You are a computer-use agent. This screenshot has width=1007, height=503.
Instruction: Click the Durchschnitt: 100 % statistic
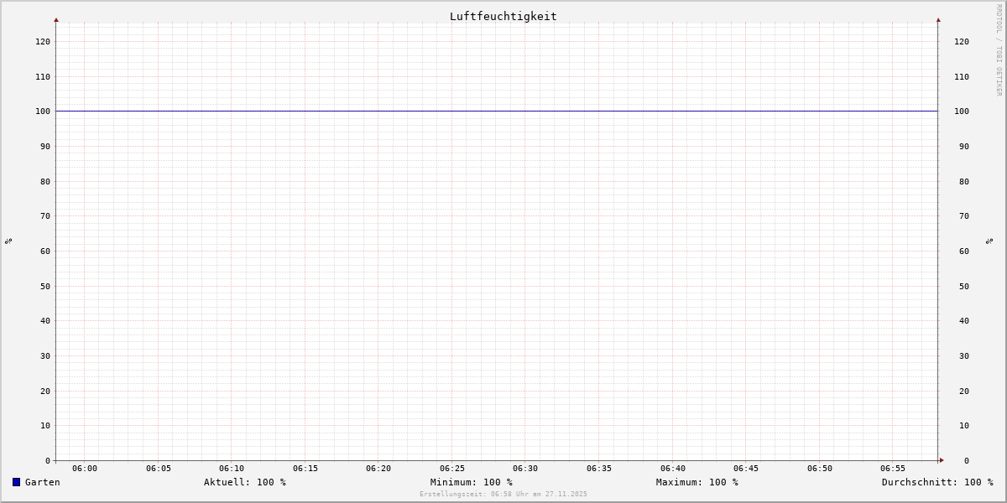(x=937, y=482)
